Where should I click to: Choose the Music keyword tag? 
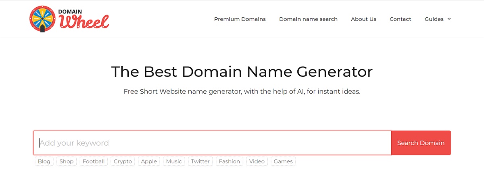point(174,161)
